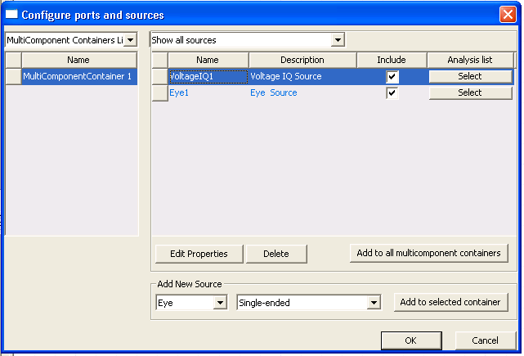Viewport: 524px width, 356px height.
Task: Select MultiComponentContainer 1 in the list
Action: click(x=78, y=76)
